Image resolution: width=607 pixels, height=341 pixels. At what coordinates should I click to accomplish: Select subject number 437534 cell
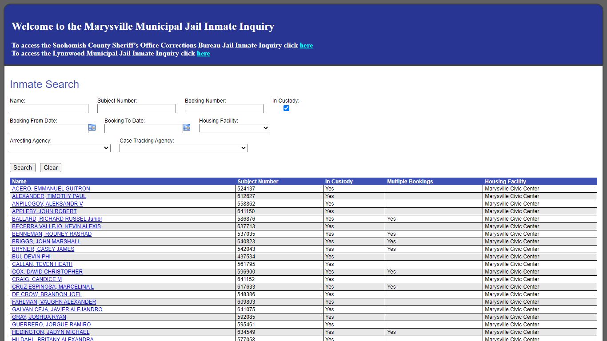280,257
